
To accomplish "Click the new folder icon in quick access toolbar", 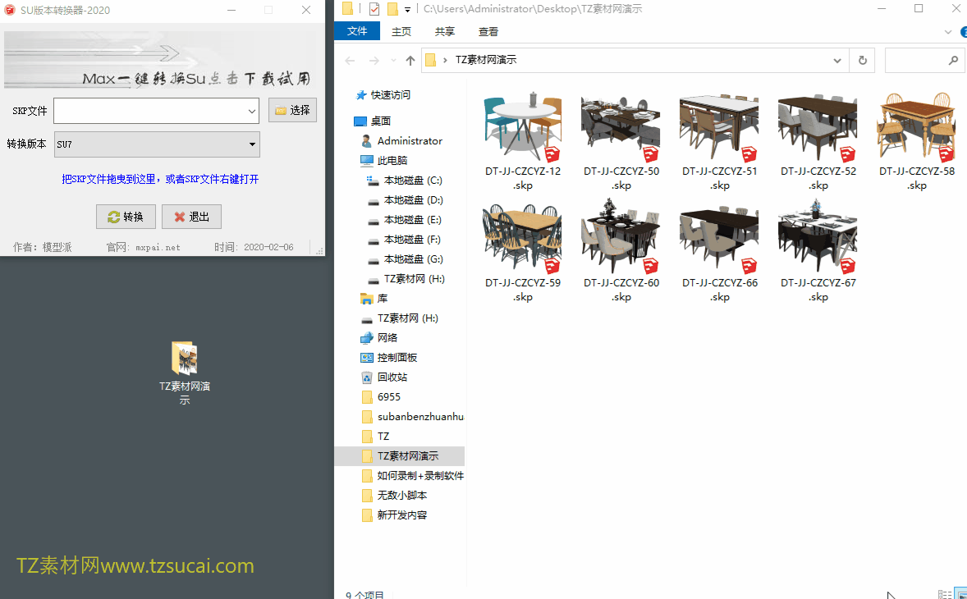I will (392, 9).
